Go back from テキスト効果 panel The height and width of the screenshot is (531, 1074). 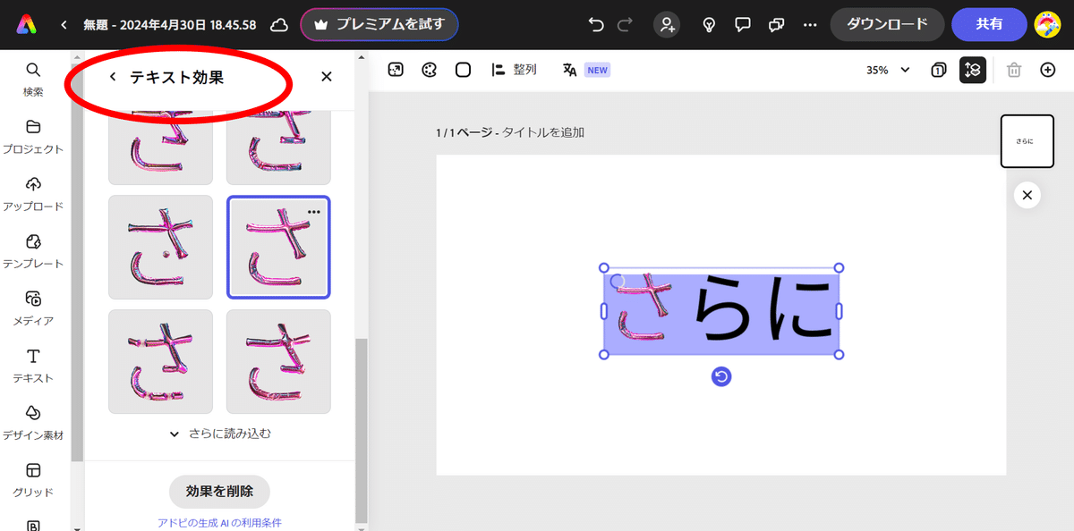pos(113,77)
